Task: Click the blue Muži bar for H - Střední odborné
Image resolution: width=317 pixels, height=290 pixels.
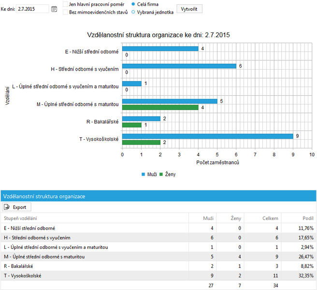Action: coord(179,66)
